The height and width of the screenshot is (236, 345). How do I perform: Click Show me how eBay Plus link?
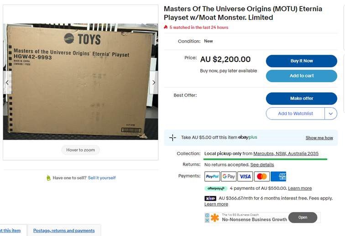click(x=319, y=138)
